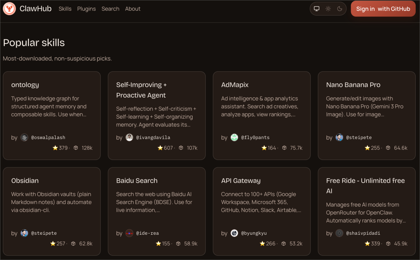Click star icon beside 607 rating

[160, 148]
